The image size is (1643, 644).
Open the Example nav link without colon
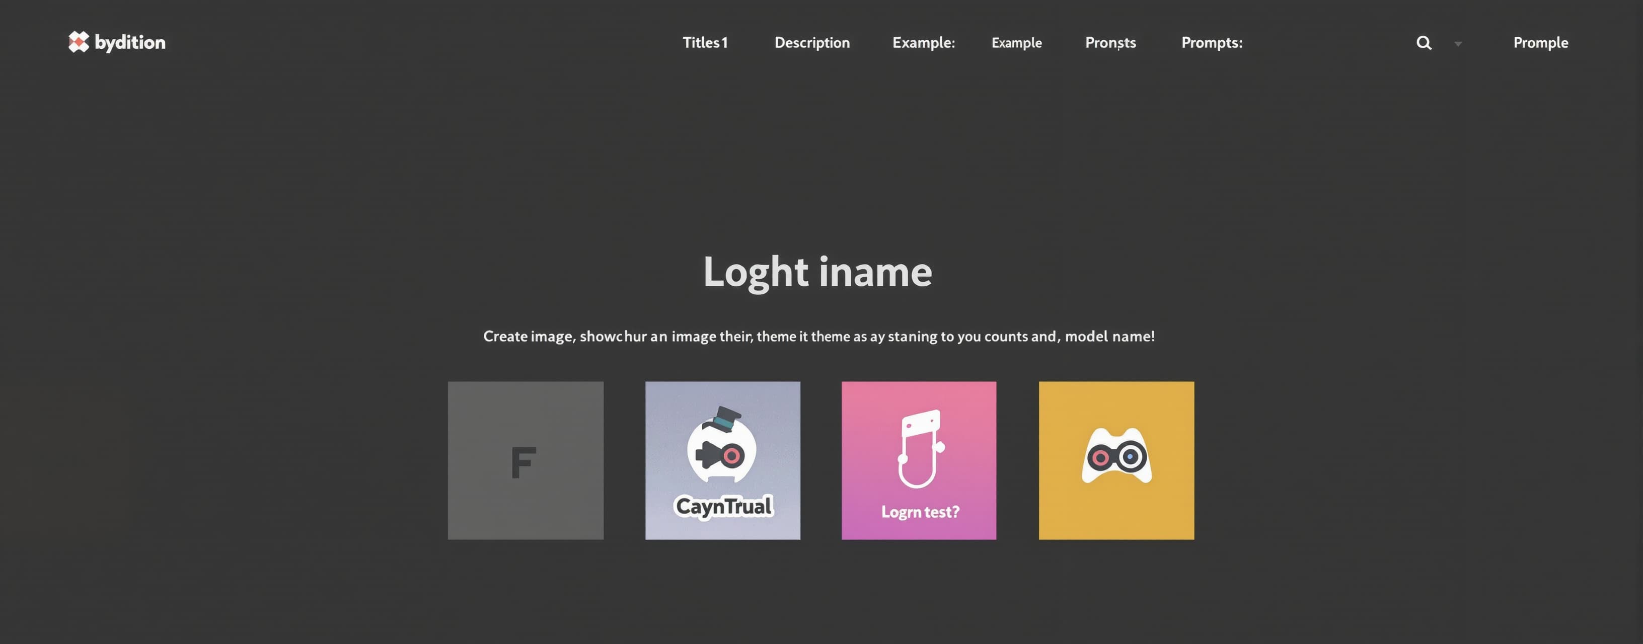(1017, 43)
